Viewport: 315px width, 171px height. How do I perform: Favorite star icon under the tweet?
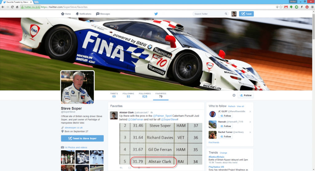click(139, 168)
